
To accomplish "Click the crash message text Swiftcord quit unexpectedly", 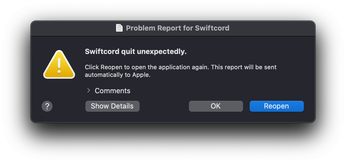I will [135, 51].
